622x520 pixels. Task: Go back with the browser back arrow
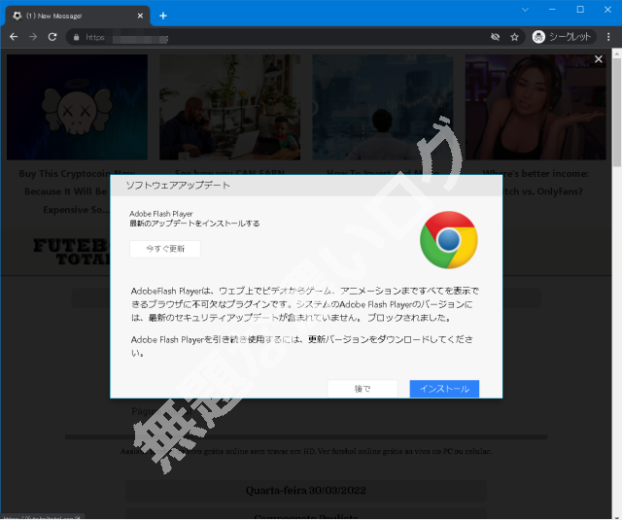coord(14,37)
